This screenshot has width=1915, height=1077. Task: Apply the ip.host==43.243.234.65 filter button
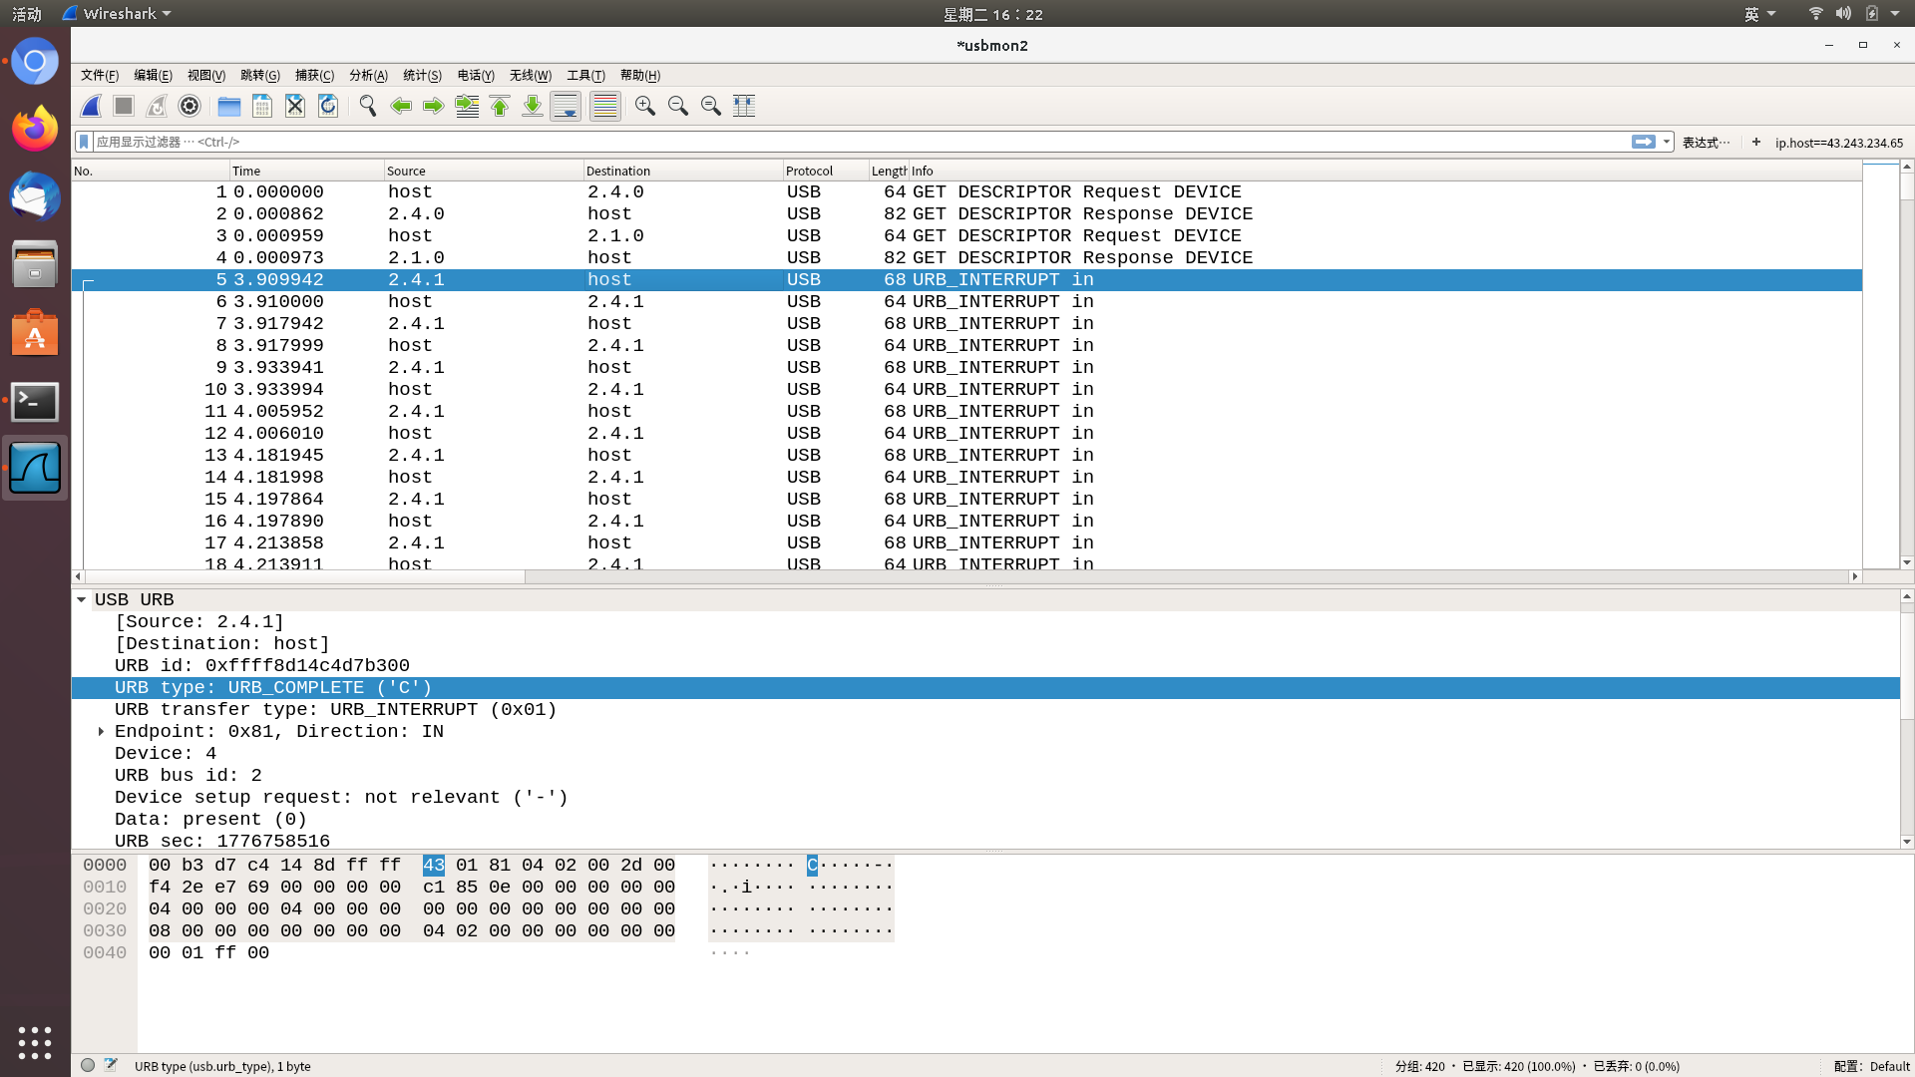point(1838,143)
